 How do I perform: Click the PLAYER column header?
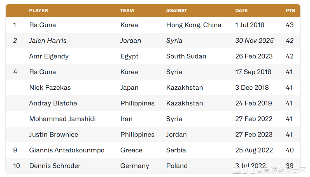coord(38,11)
